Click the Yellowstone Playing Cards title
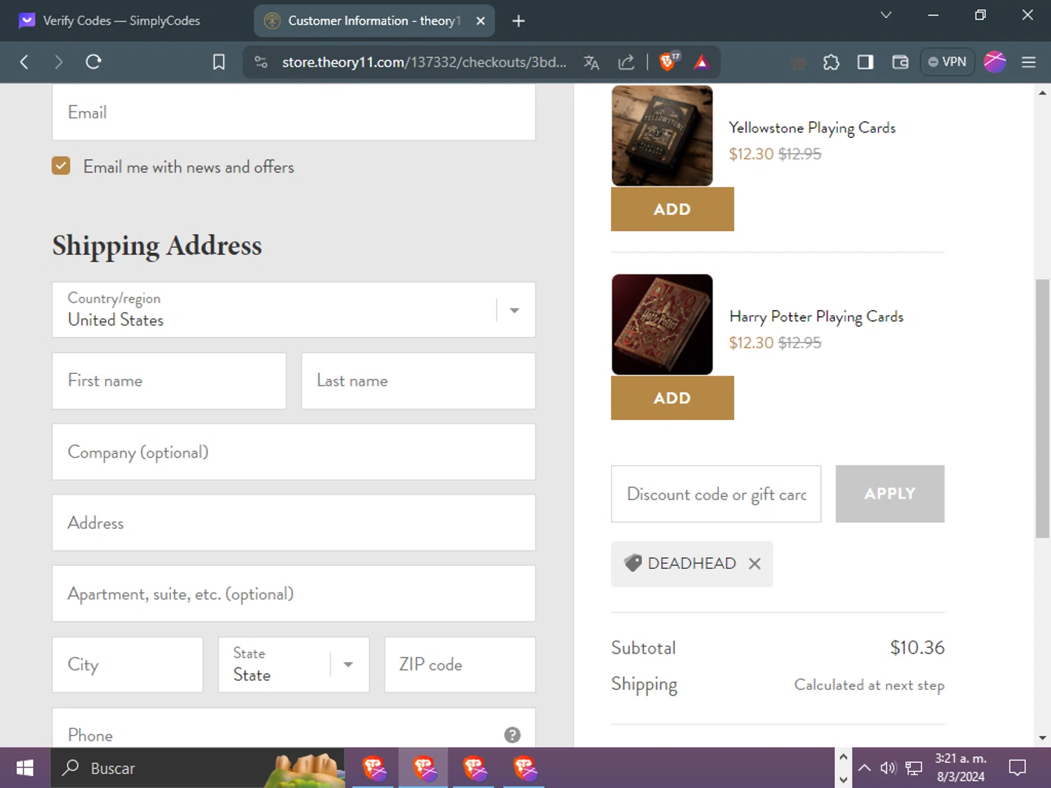Image resolution: width=1051 pixels, height=788 pixels. [812, 128]
